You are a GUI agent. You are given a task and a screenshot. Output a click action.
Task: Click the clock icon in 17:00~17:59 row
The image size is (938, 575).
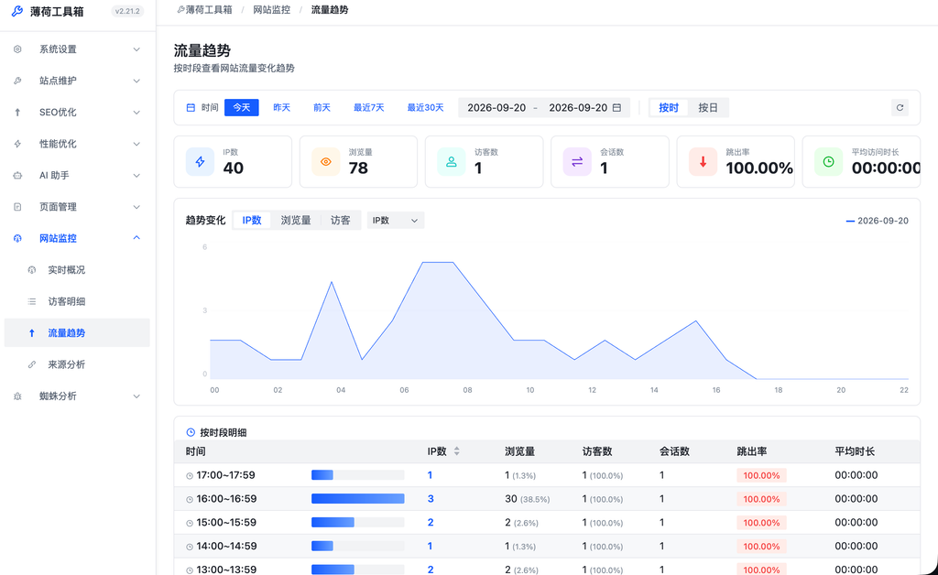click(190, 476)
